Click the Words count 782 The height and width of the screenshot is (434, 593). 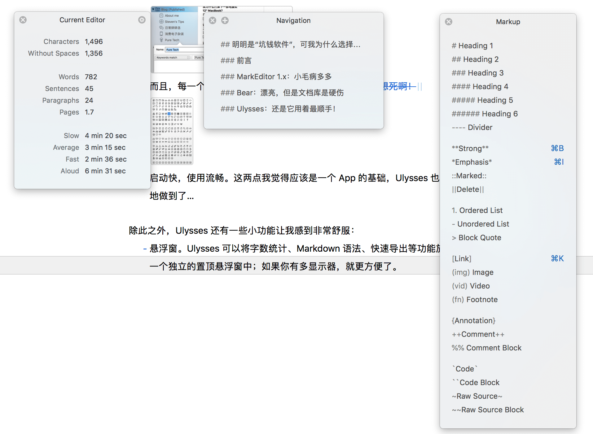click(91, 77)
